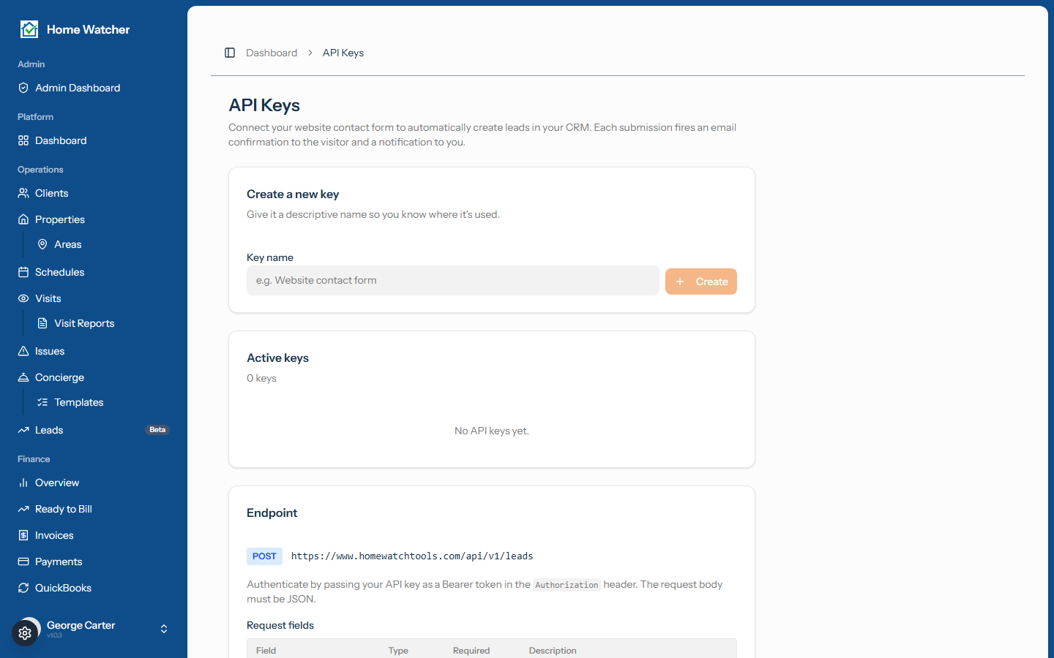Click the Overview bar chart icon
Screen dimensions: 1054x658
(x=23, y=483)
